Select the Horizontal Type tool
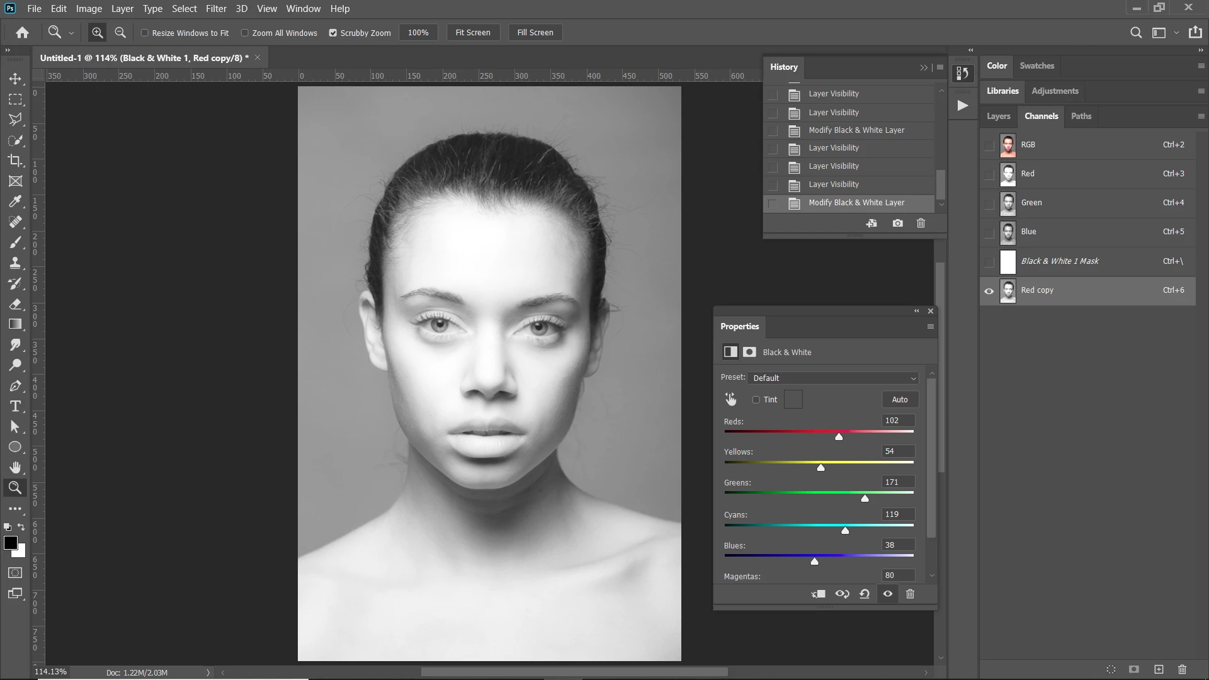 pos(15,406)
